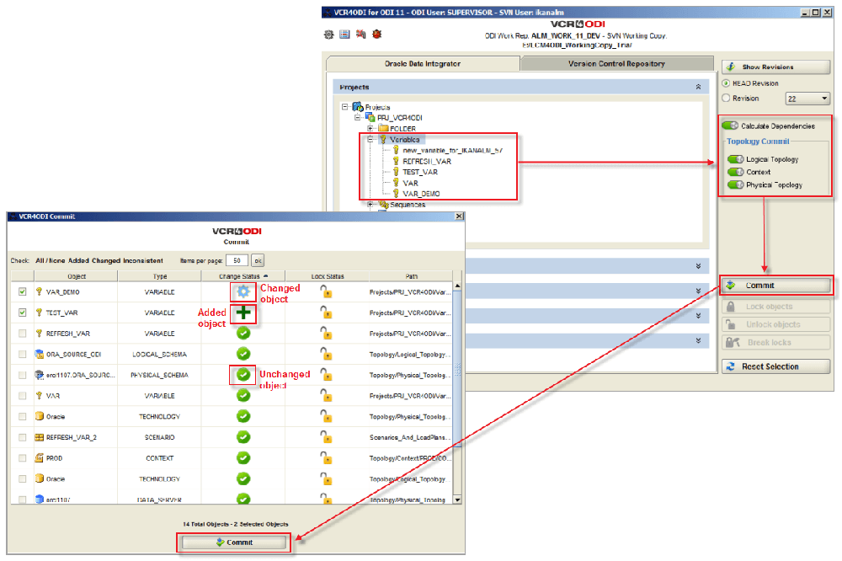
Task: Click the VAR_DEMO variable icon in Commit list
Action: [x=40, y=291]
